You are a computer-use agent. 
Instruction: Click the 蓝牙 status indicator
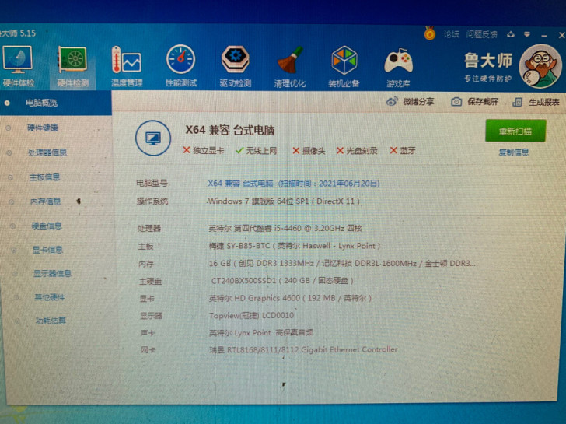point(403,151)
